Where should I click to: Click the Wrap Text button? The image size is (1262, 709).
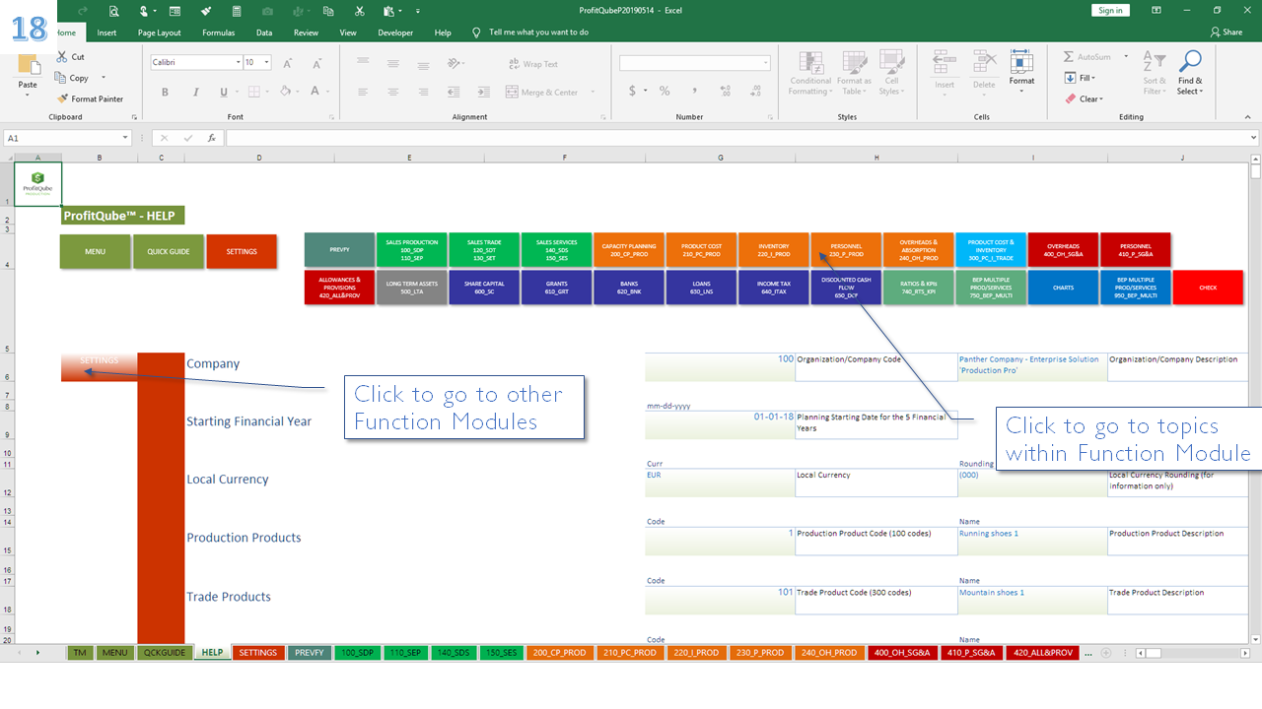pyautogui.click(x=533, y=64)
